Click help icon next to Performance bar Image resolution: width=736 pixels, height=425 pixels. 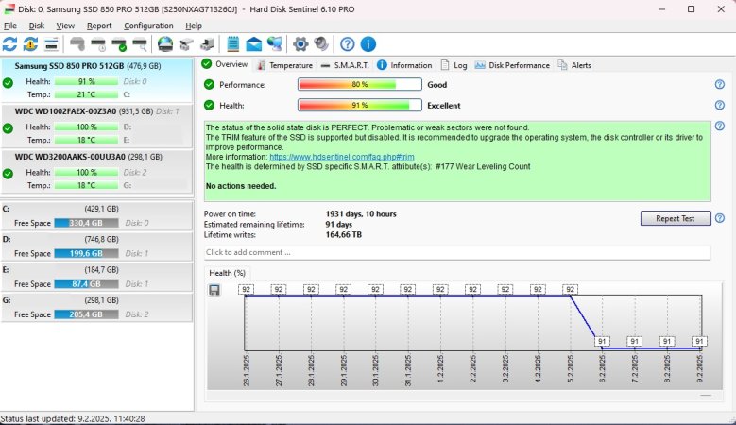[x=720, y=84]
